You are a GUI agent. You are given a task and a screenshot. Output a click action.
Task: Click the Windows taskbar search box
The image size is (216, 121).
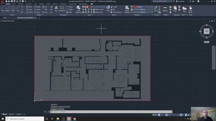25,119
